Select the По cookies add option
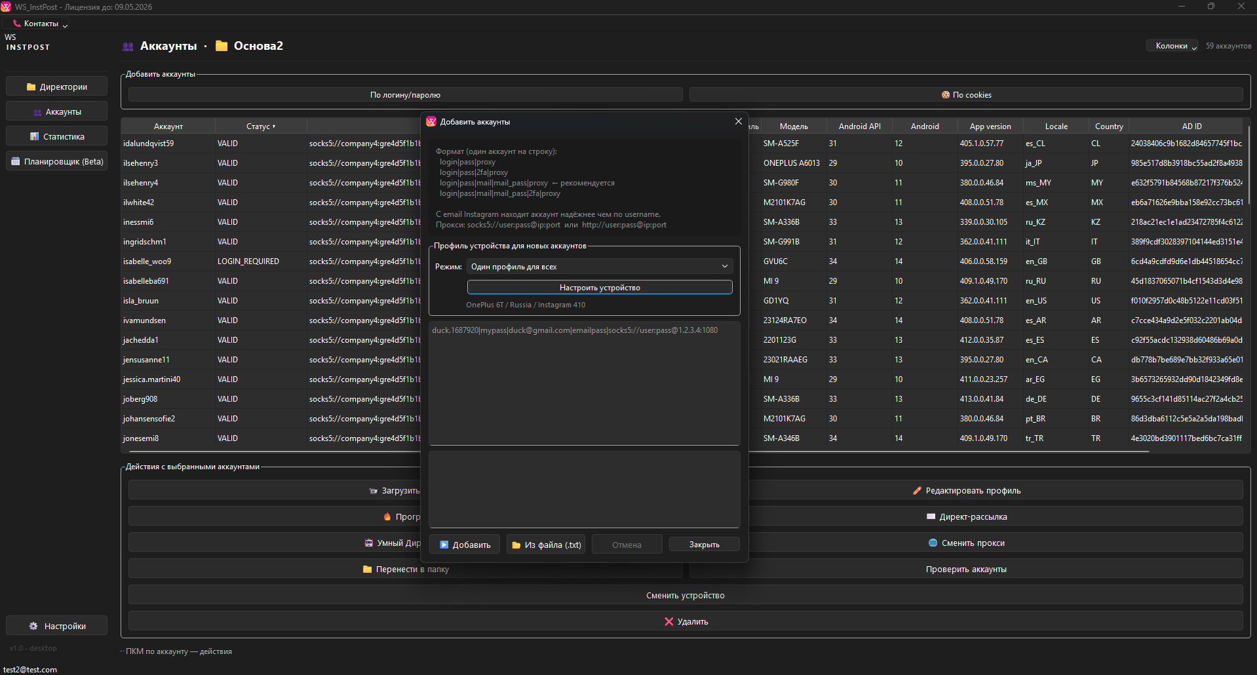Image resolution: width=1257 pixels, height=675 pixels. click(x=966, y=95)
